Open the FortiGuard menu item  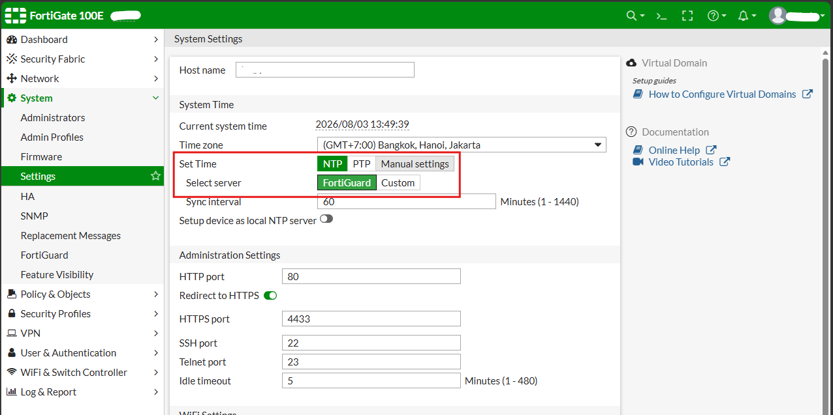click(44, 255)
